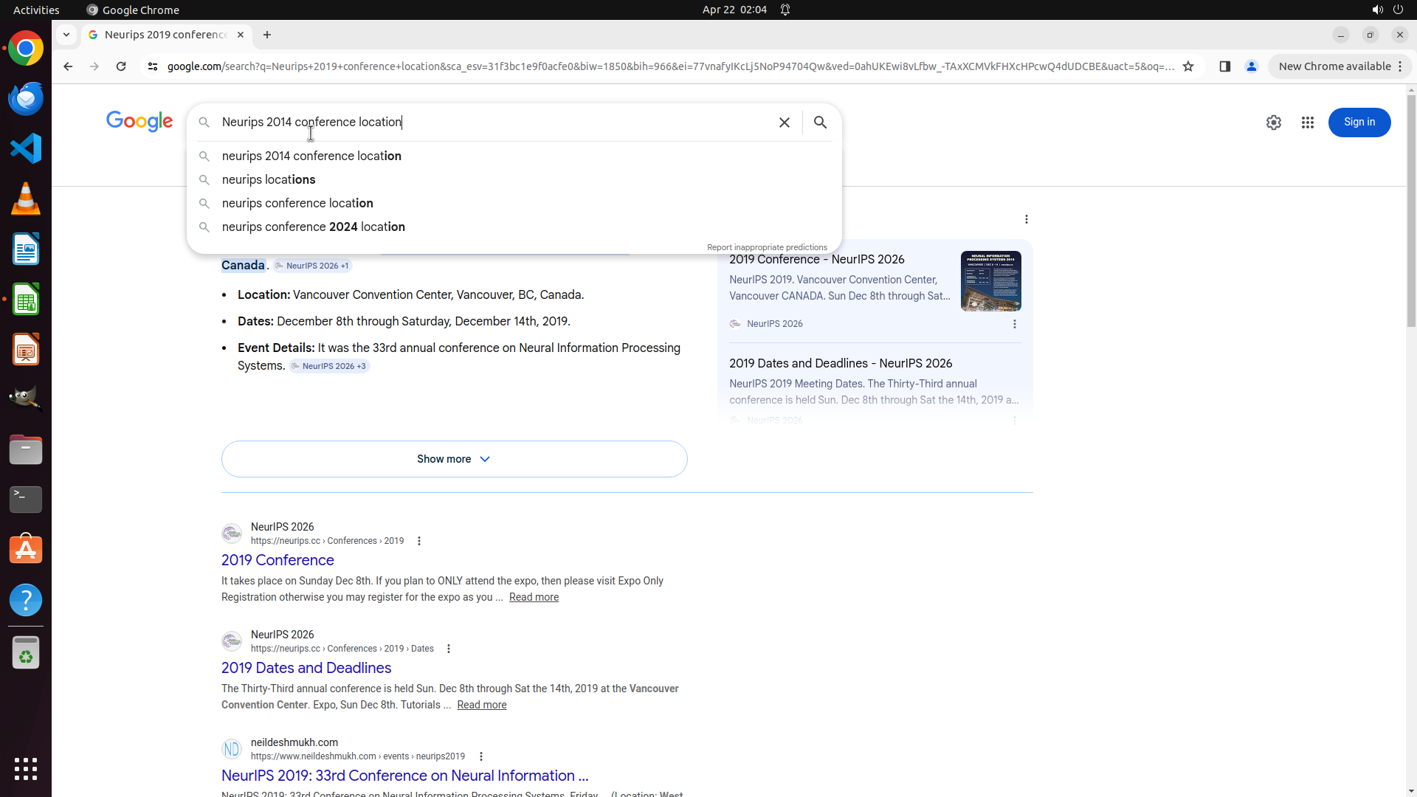
Task: Open Visual Studio Code from dock
Action: click(x=26, y=148)
